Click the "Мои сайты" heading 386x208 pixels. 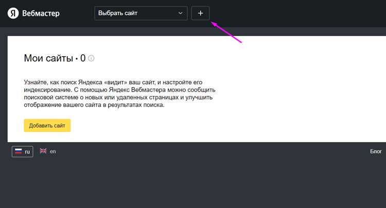click(x=48, y=58)
